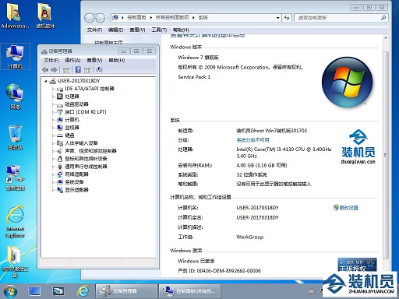This screenshot has height=299, width=399.
Task: Click the 系统分级不可用 link
Action: 252,140
